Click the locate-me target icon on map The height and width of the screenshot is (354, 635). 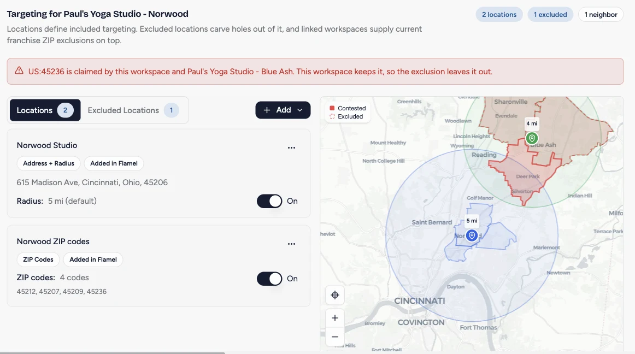(335, 295)
